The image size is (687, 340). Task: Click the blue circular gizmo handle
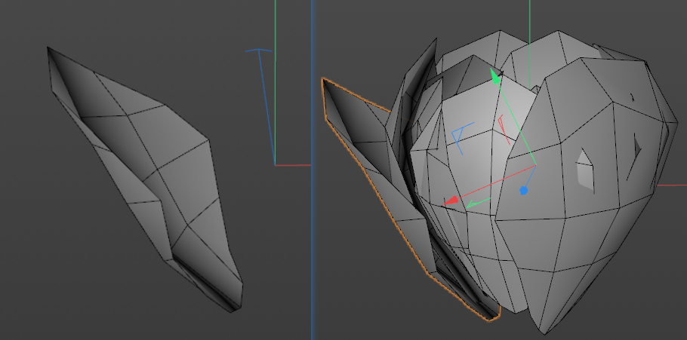pos(523,191)
